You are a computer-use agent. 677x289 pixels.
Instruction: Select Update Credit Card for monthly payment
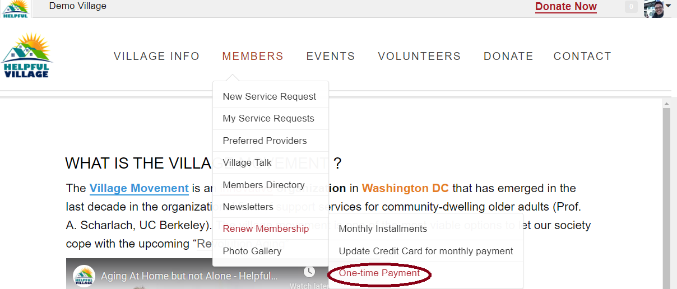tap(426, 251)
